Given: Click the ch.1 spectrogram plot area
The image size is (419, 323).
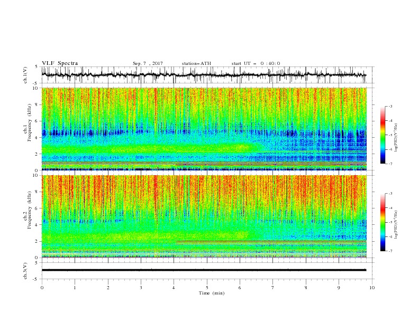Looking at the screenshot, I should [x=204, y=129].
